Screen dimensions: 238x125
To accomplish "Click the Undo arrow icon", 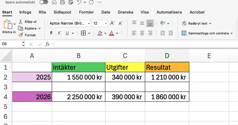I will click(79, 2).
